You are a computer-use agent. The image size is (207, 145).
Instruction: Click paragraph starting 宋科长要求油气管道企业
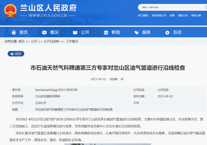(x=107, y=136)
